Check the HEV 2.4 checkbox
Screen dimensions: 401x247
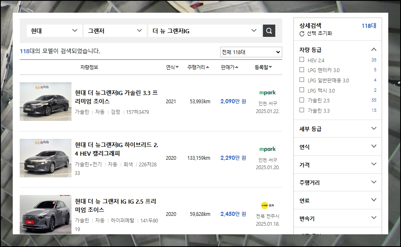(302, 60)
